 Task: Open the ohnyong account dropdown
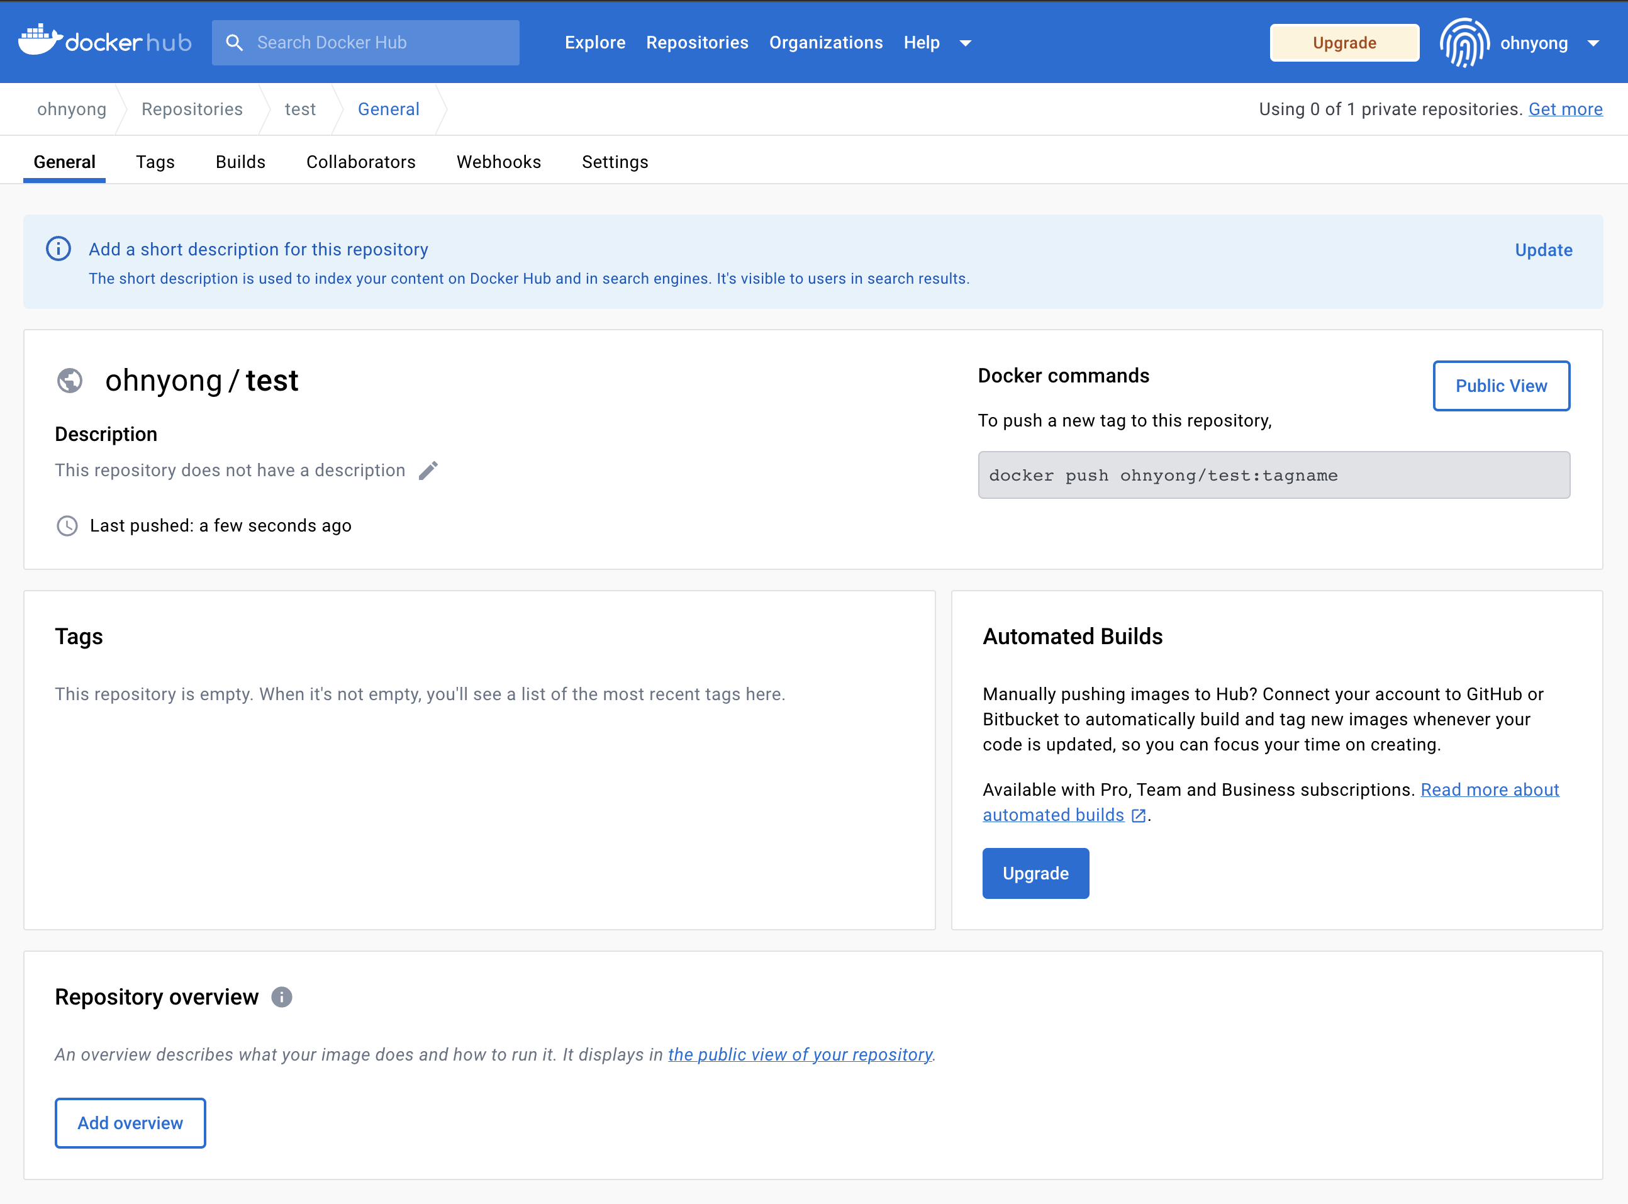point(1593,43)
